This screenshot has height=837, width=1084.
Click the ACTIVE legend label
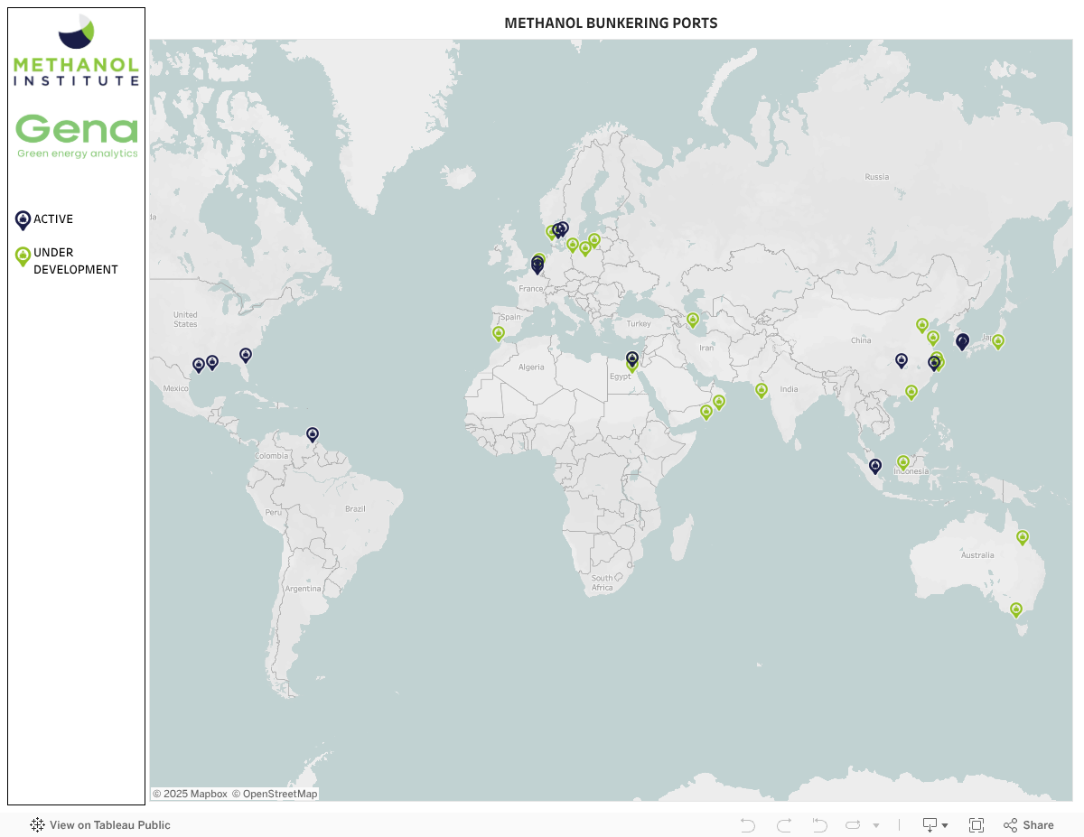(53, 219)
